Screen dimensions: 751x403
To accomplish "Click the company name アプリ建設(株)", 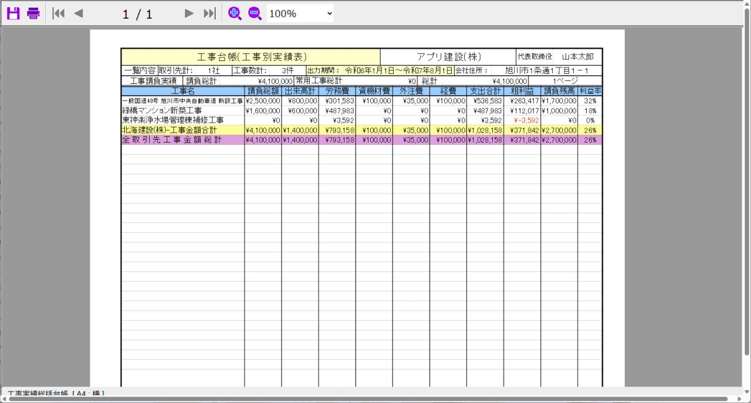I will 449,57.
